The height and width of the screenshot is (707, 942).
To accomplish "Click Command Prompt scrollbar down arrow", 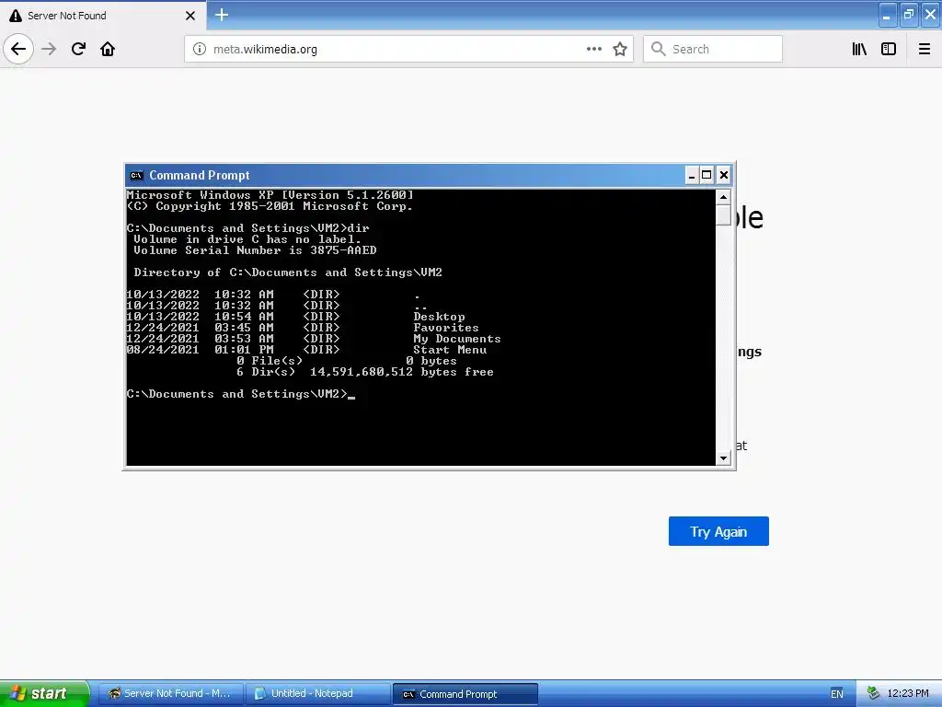I will click(723, 458).
